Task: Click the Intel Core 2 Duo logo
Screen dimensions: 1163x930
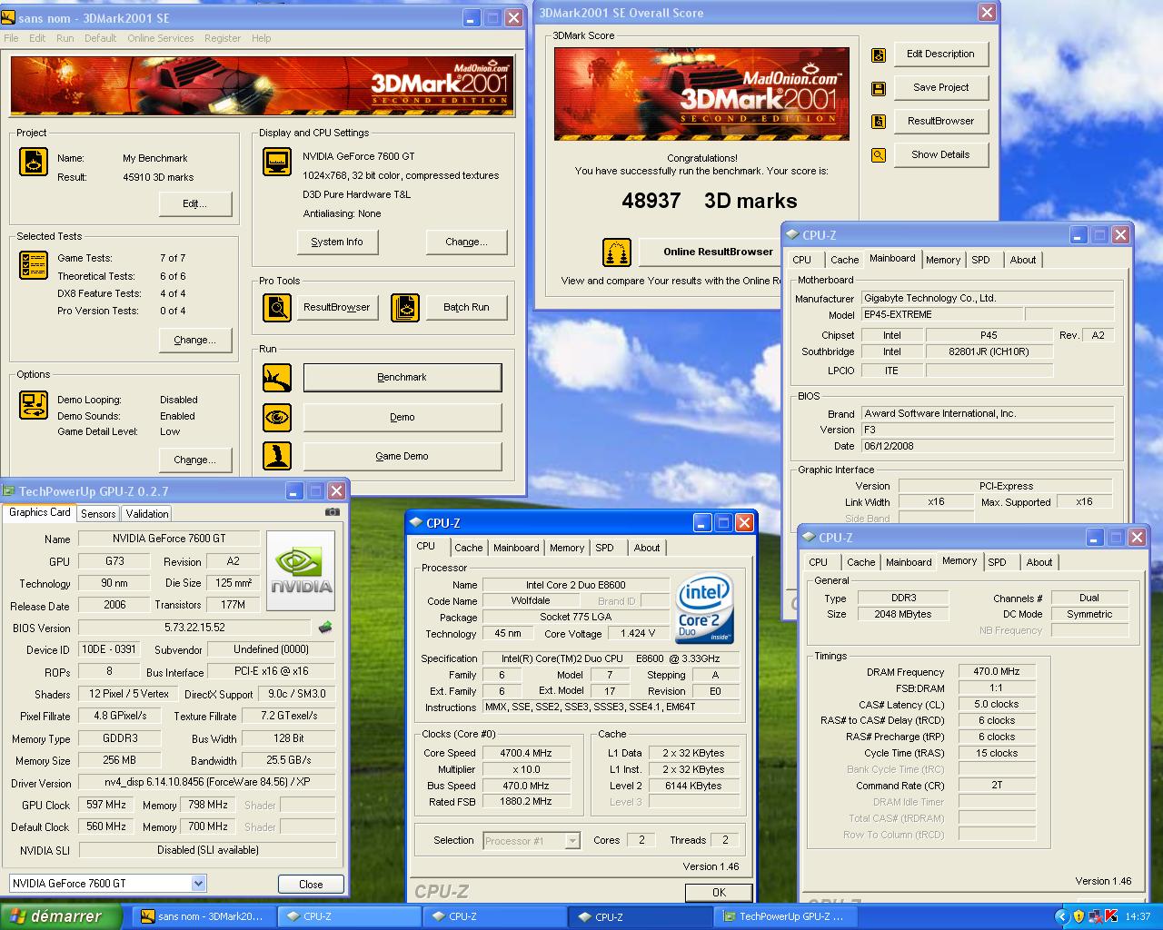Action: click(x=704, y=608)
